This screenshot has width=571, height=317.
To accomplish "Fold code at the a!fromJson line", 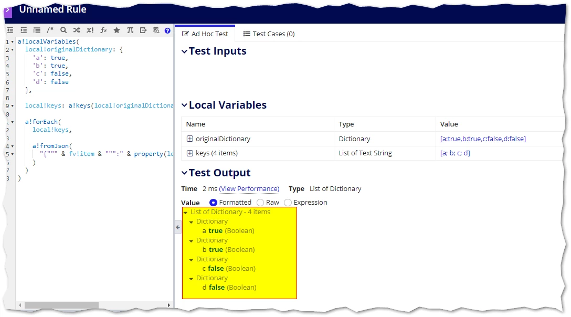I will coord(13,146).
